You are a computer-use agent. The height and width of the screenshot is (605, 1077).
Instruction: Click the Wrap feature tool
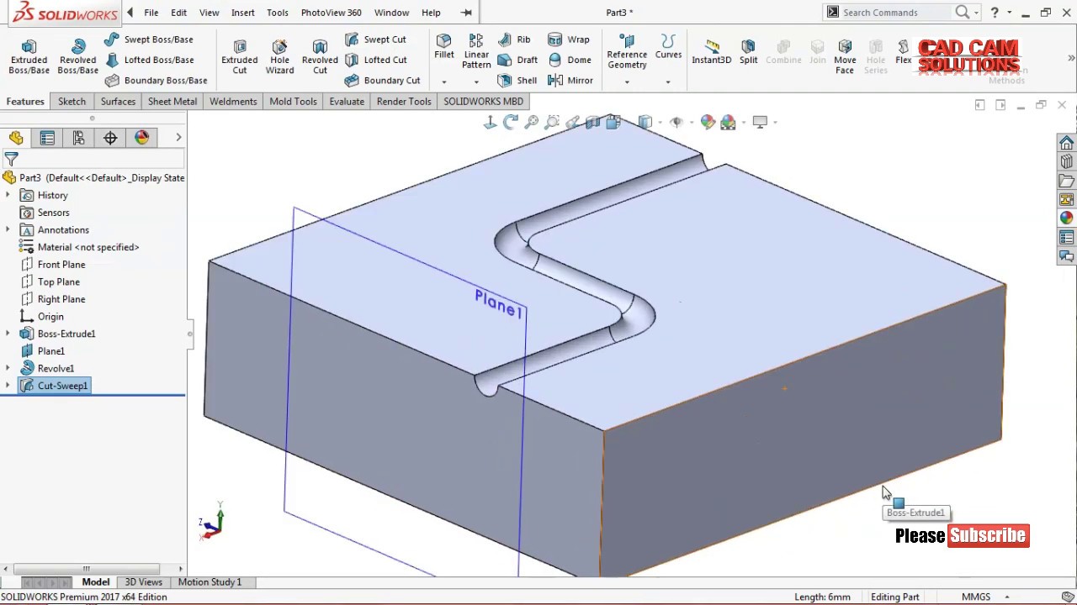point(568,39)
